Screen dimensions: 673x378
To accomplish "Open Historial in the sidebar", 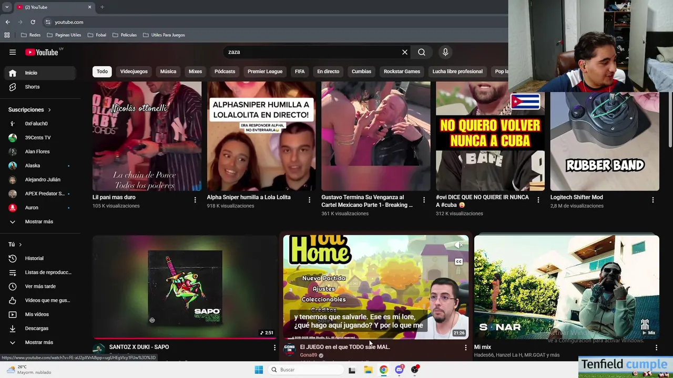I will (39, 258).
